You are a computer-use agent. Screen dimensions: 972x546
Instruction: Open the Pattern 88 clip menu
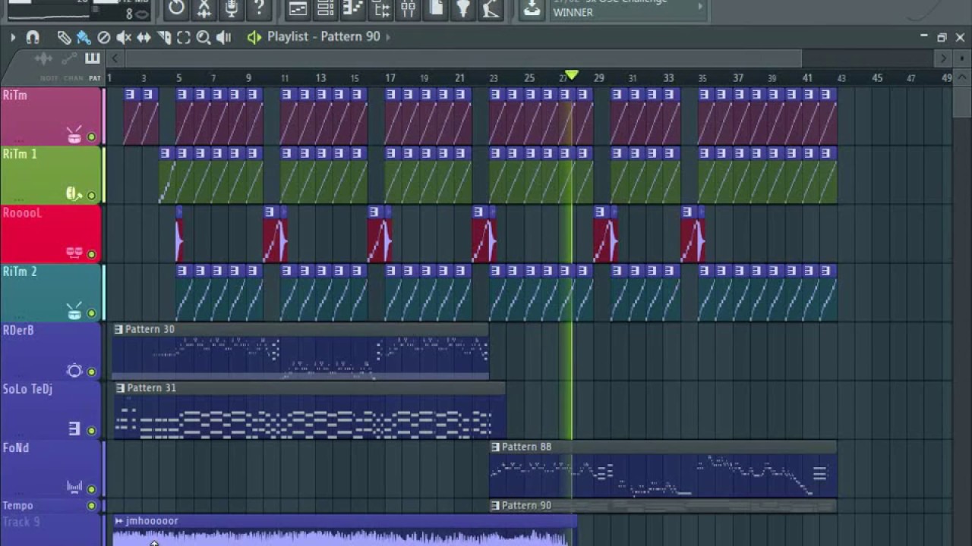tap(495, 447)
